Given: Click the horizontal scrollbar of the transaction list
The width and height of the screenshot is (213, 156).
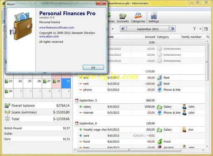Looking at the screenshot, I should (x=129, y=150).
